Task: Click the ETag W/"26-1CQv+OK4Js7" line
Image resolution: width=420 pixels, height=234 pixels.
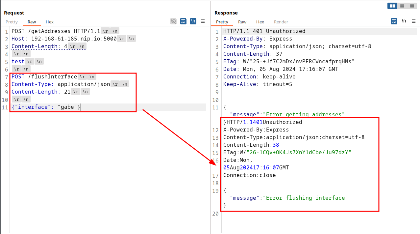Action: 287,152
